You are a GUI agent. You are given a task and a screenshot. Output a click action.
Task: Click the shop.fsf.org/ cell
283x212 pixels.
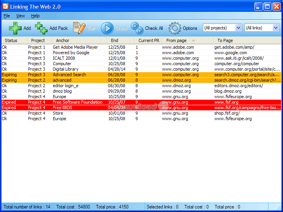pos(227,113)
